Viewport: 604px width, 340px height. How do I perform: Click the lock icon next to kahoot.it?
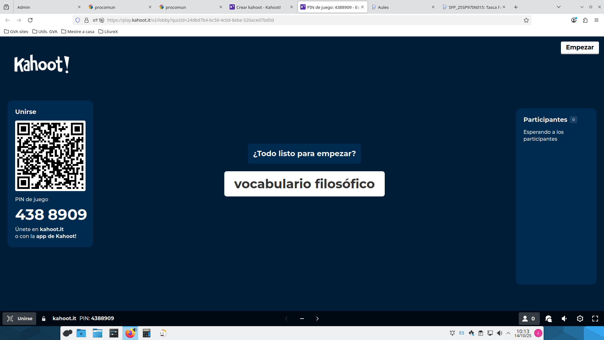click(x=44, y=318)
